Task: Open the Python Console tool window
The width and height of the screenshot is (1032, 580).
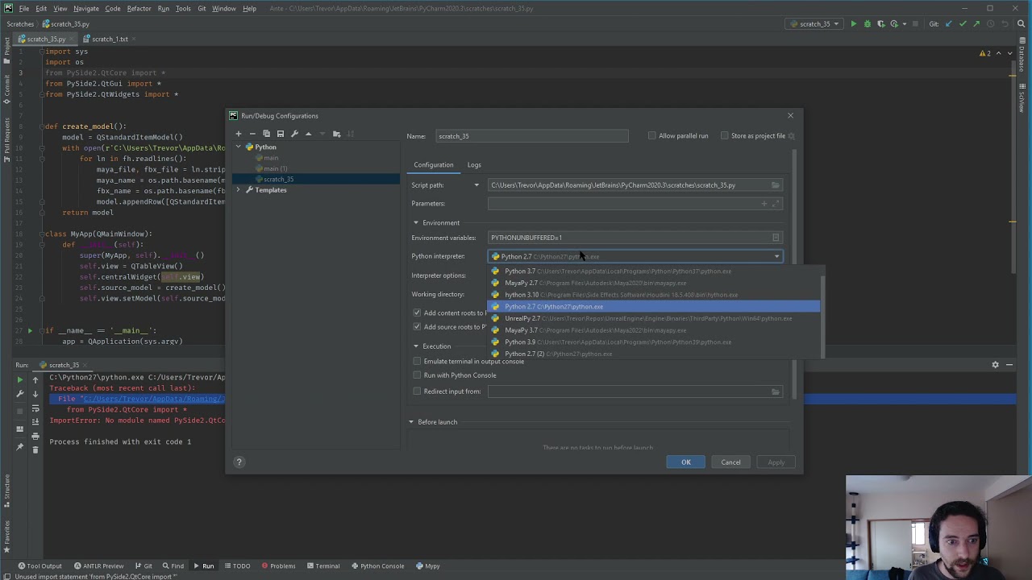Action: tap(377, 566)
